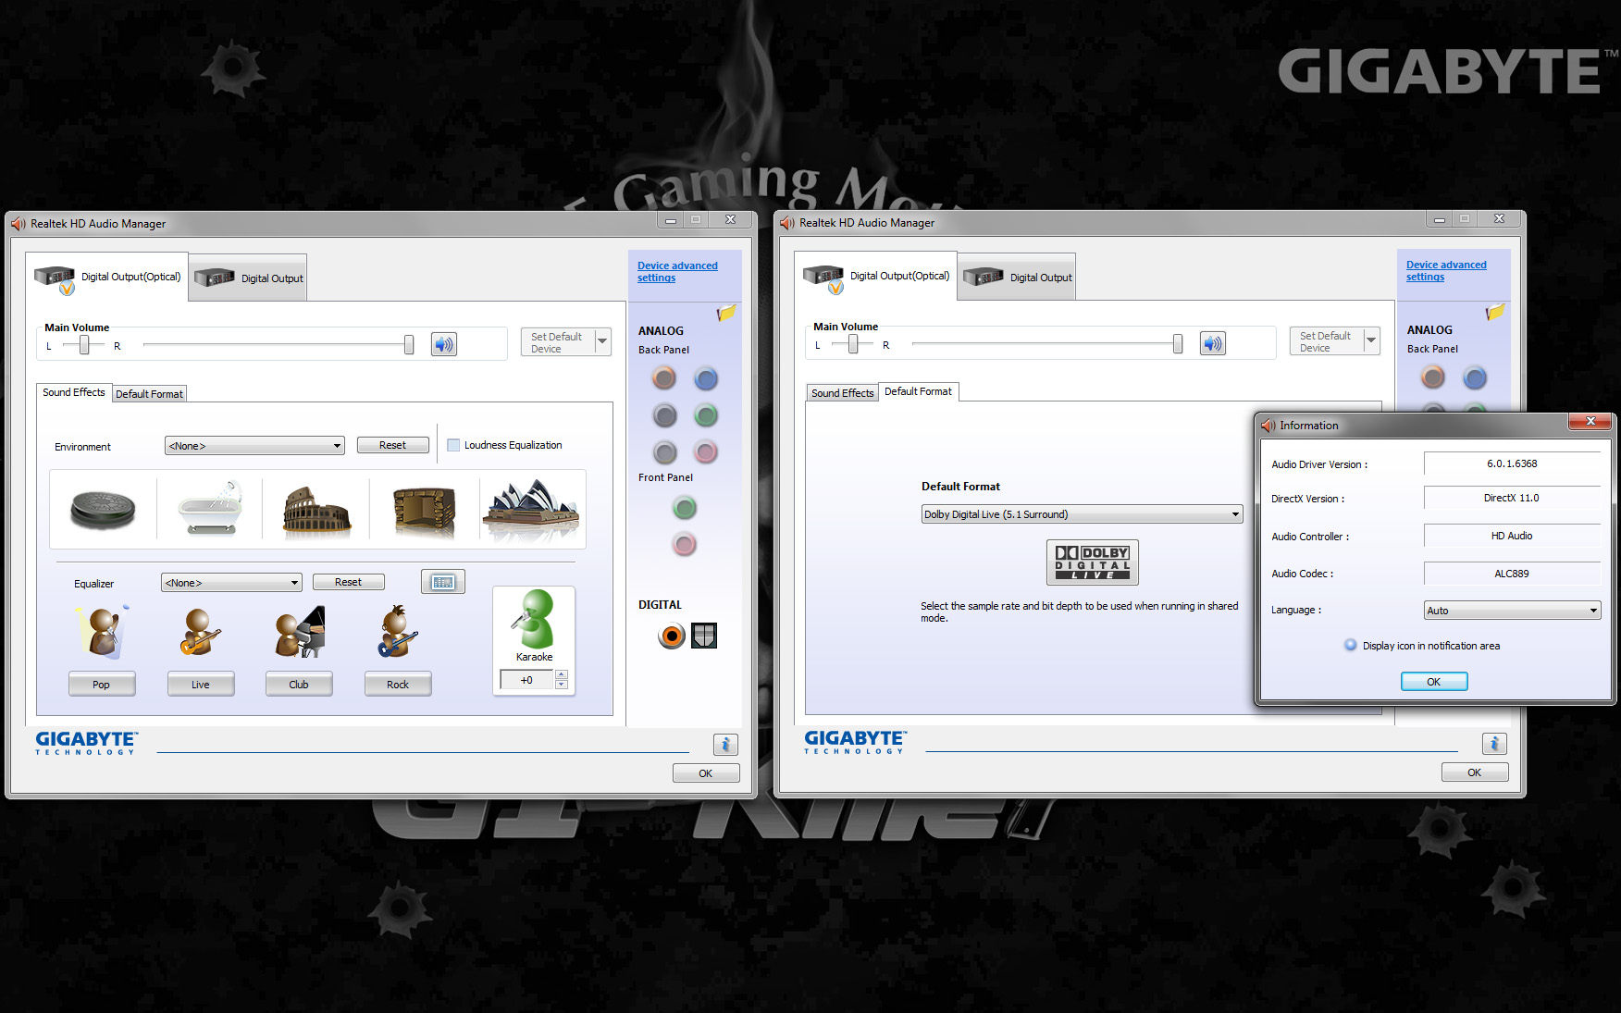Click Reset next to Equalizer
The height and width of the screenshot is (1013, 1621).
pyautogui.click(x=348, y=582)
